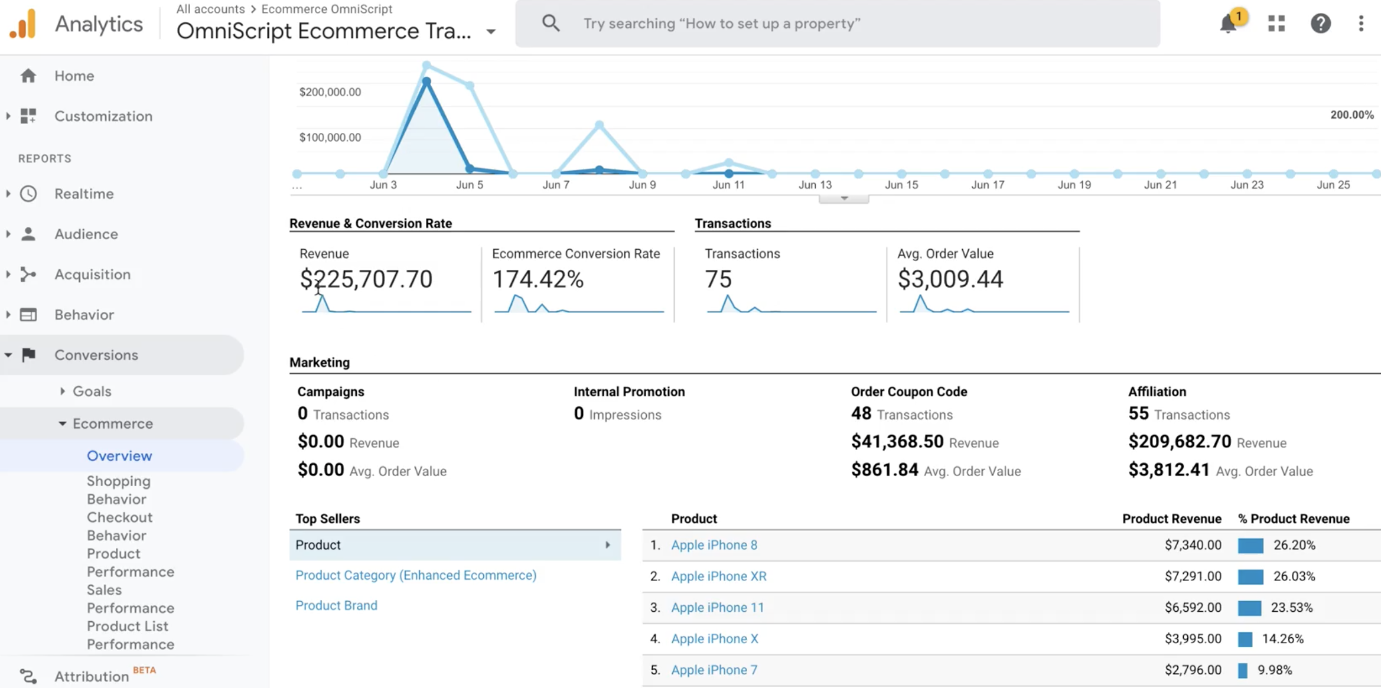
Task: Click the Audience person icon
Action: click(x=28, y=234)
